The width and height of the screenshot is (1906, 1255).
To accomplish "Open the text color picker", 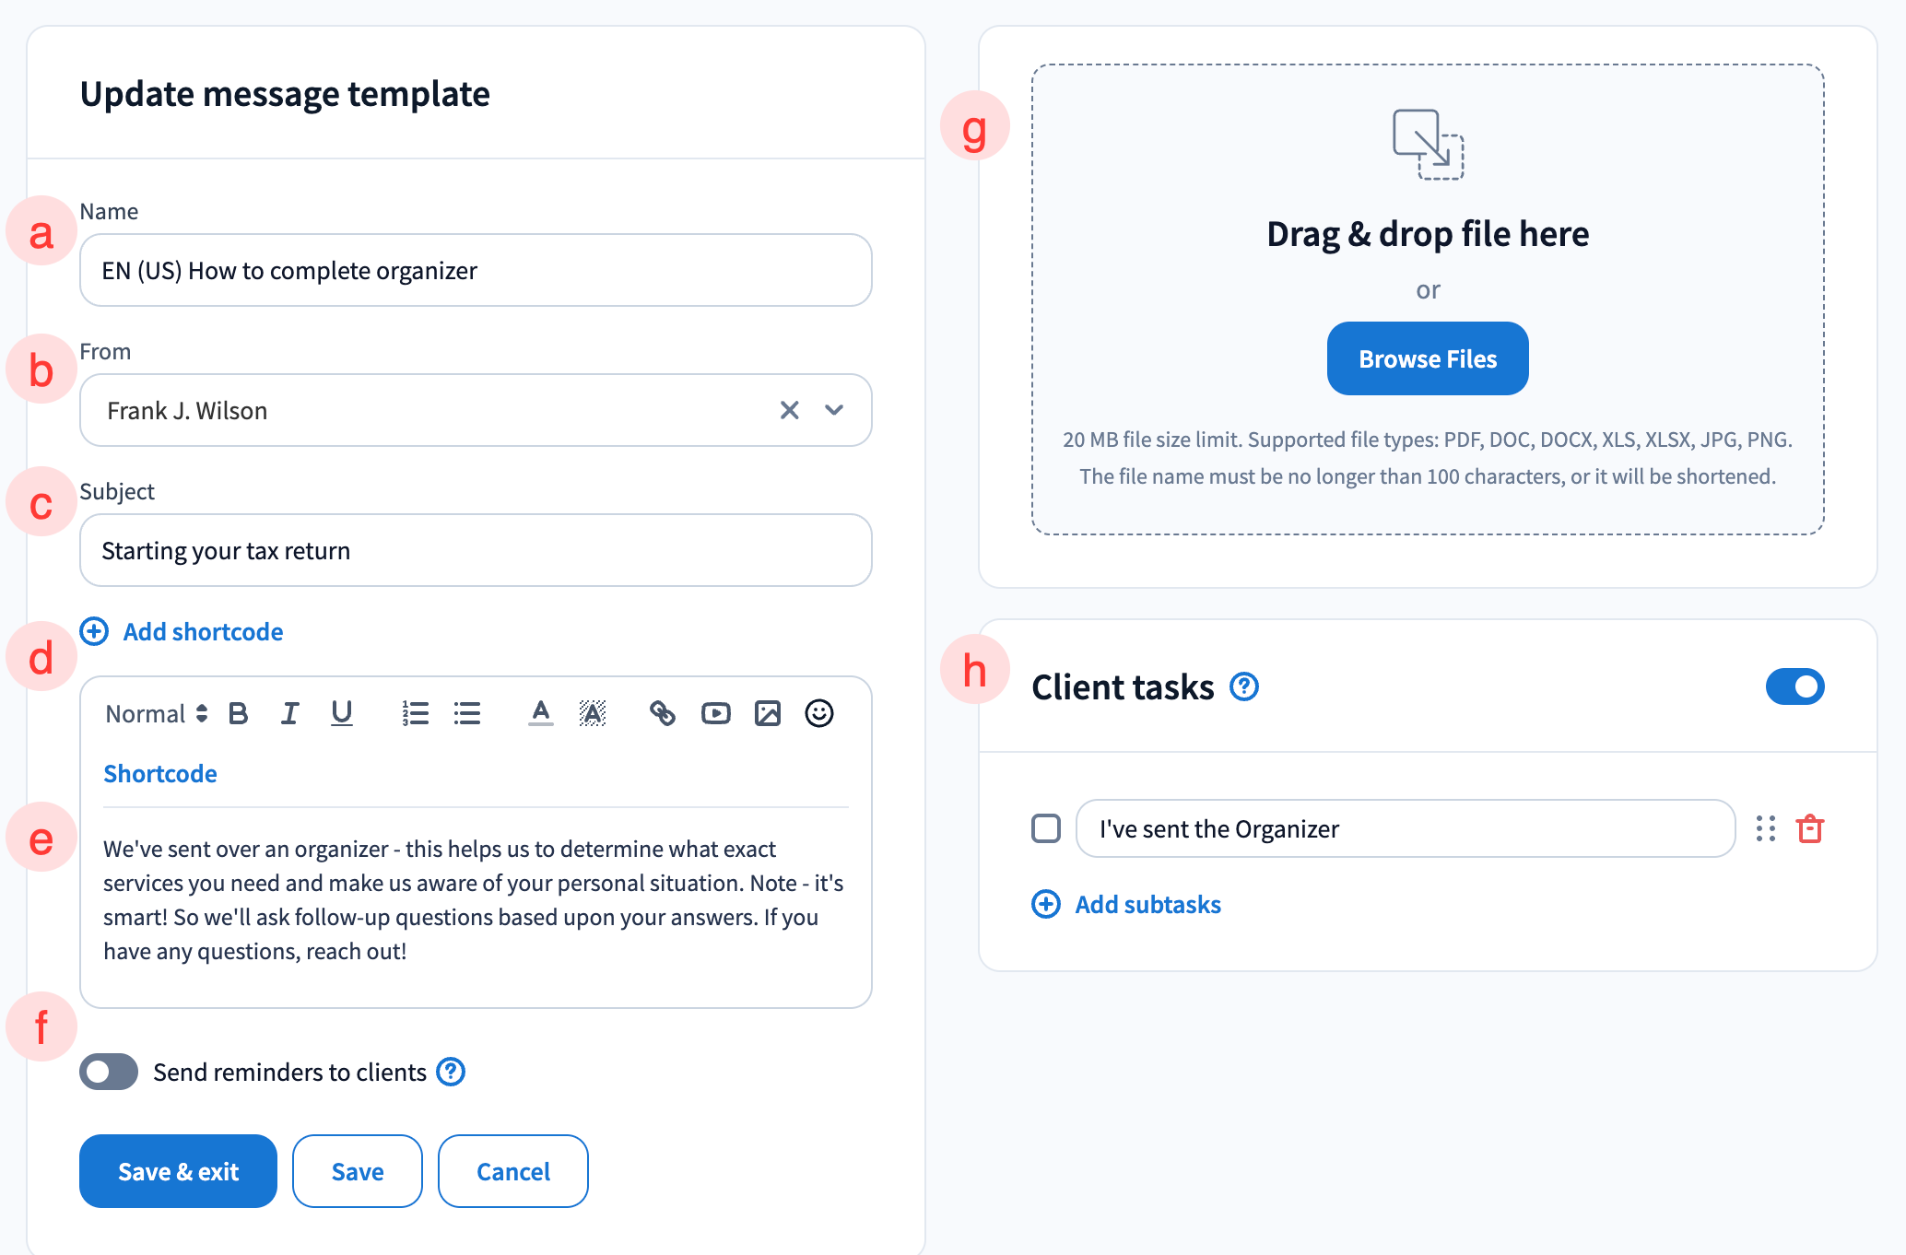I will tap(541, 713).
